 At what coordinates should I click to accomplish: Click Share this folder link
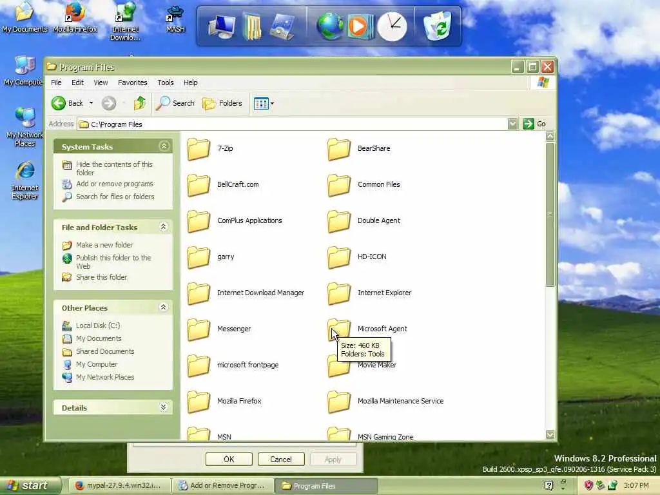coord(101,277)
